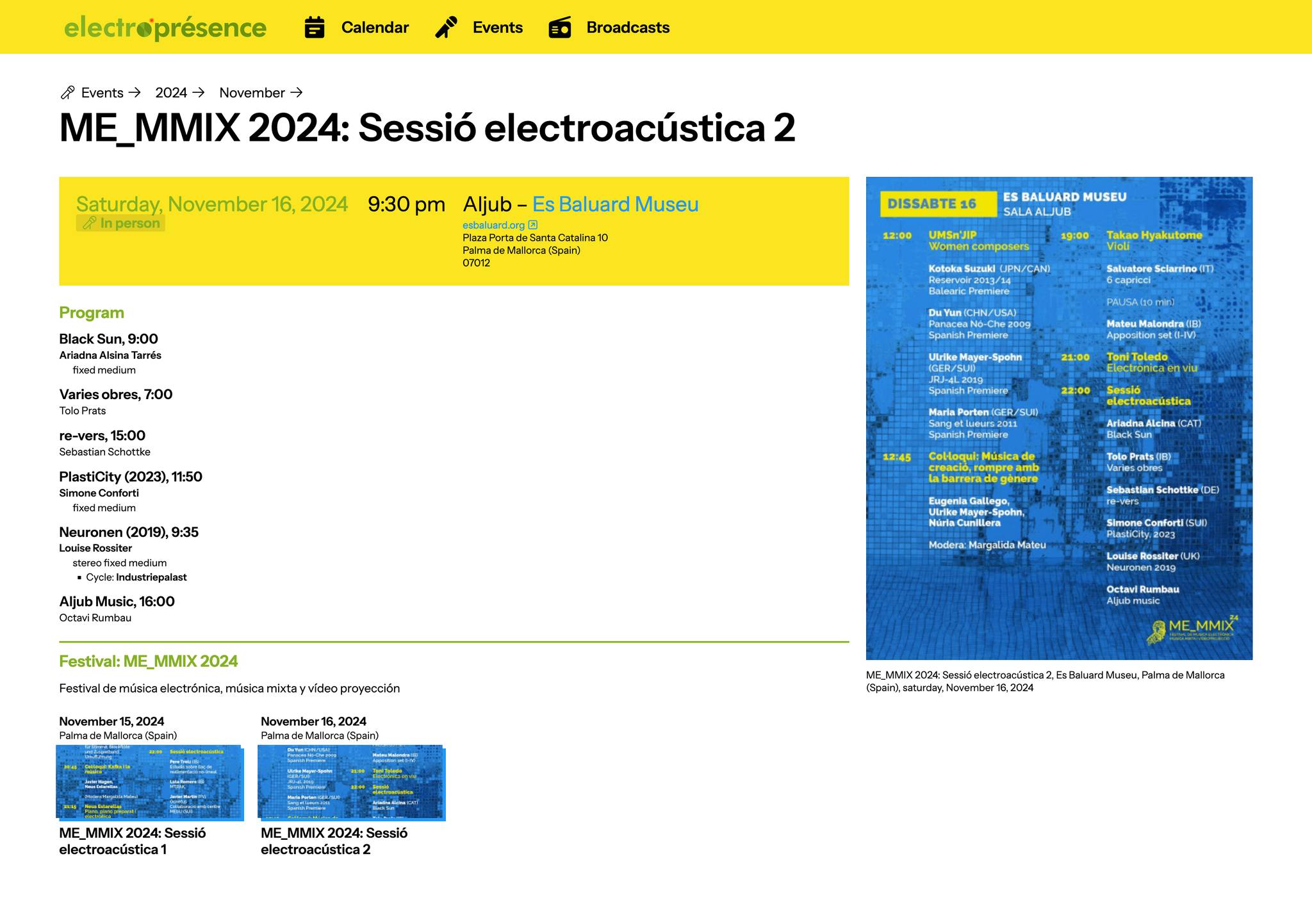Click the microphone Events icon in the header
This screenshot has height=902, width=1312.
[x=446, y=28]
